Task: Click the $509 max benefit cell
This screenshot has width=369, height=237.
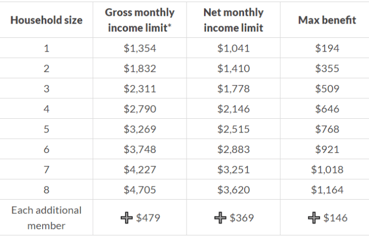Action: tap(327, 89)
